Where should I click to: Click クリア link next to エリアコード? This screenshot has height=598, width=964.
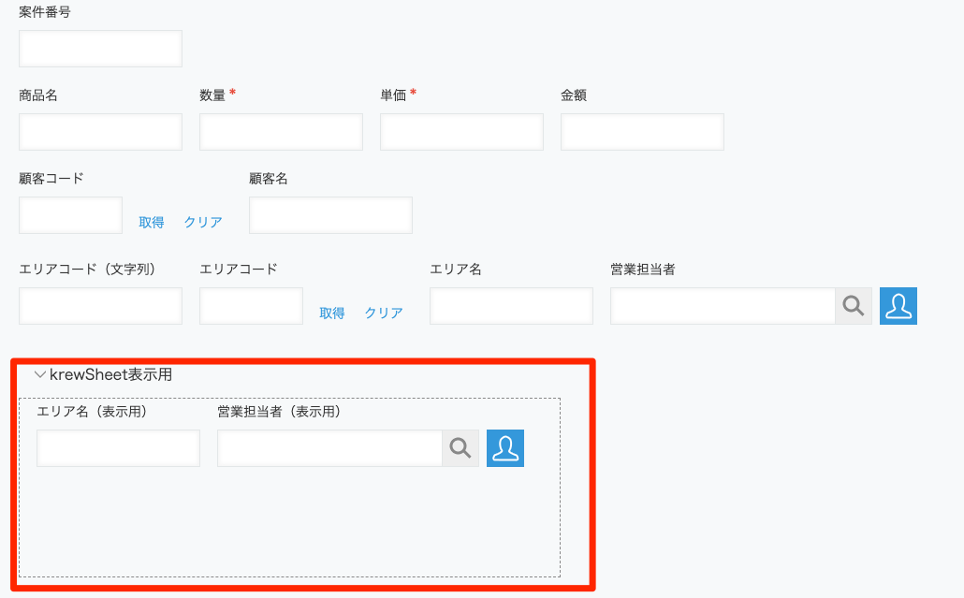384,313
